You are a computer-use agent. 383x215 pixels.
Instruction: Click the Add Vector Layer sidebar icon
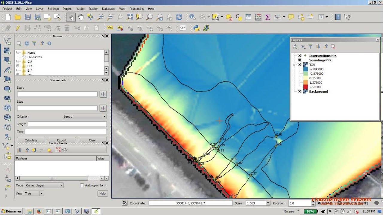click(7, 41)
